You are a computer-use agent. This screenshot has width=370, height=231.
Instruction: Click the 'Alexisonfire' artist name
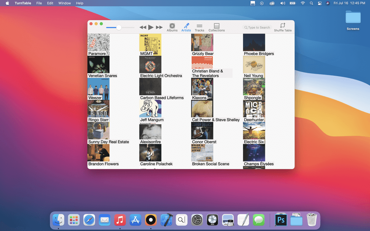pos(150,142)
